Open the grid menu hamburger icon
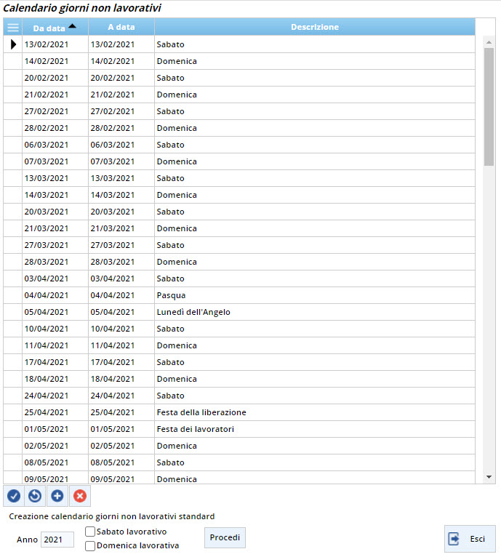This screenshot has height=557, width=501. click(12, 28)
